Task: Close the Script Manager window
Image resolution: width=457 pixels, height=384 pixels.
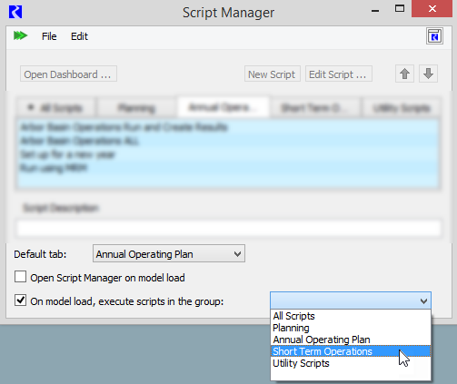Action: [x=432, y=9]
